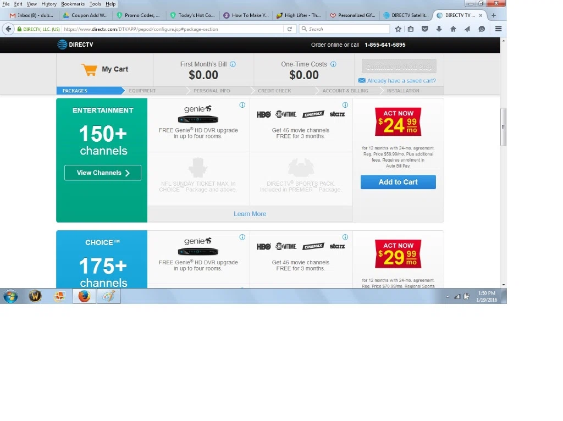This screenshot has width=563, height=421.
Task: Click the Firefox taskbar icon
Action: point(84,296)
